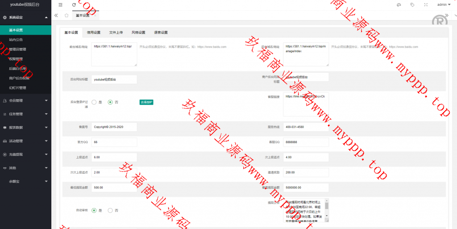Click the fullscreen icon in top-right toolbar
The width and height of the screenshot is (457, 229).
pos(425,5)
